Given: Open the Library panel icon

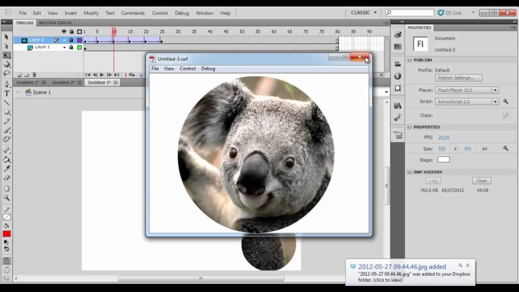Looking at the screenshot, I should 397,105.
